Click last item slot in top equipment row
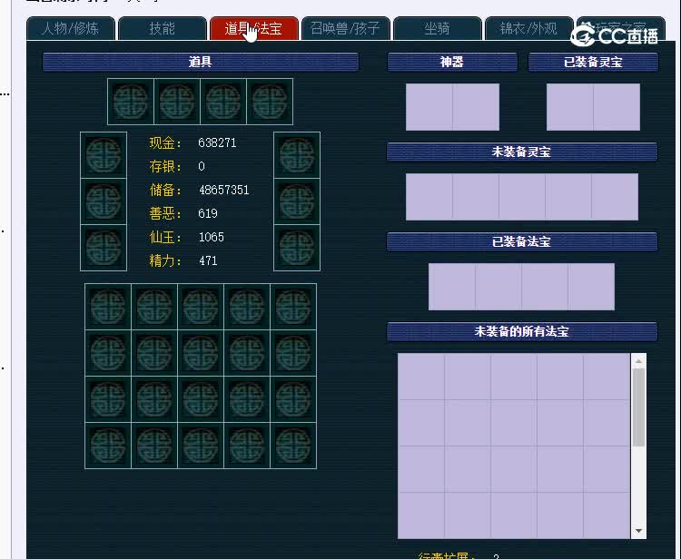This screenshot has height=559, width=681. point(270,102)
